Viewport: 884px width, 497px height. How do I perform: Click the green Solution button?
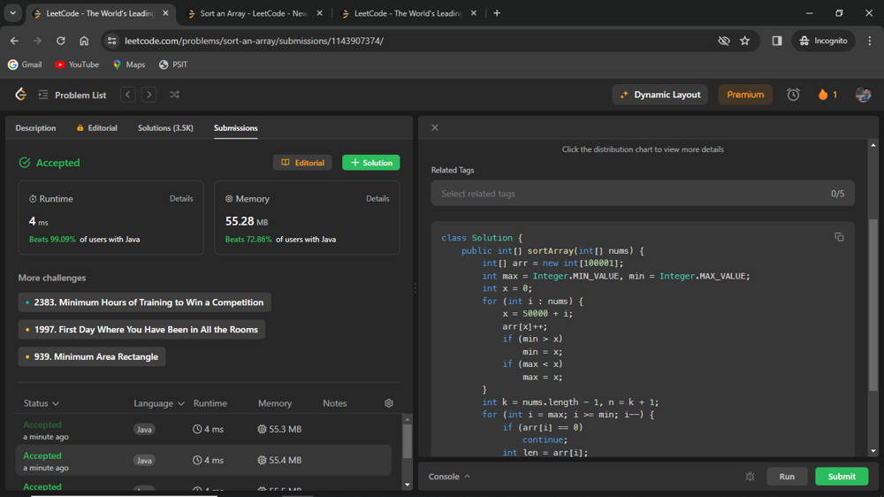point(371,163)
